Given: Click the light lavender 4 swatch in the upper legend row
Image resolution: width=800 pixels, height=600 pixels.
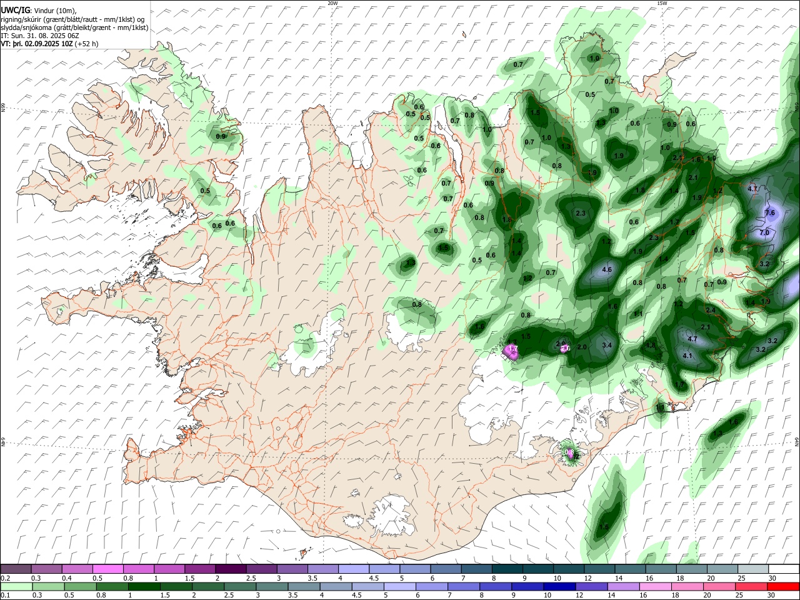Looking at the screenshot, I should pos(353,569).
